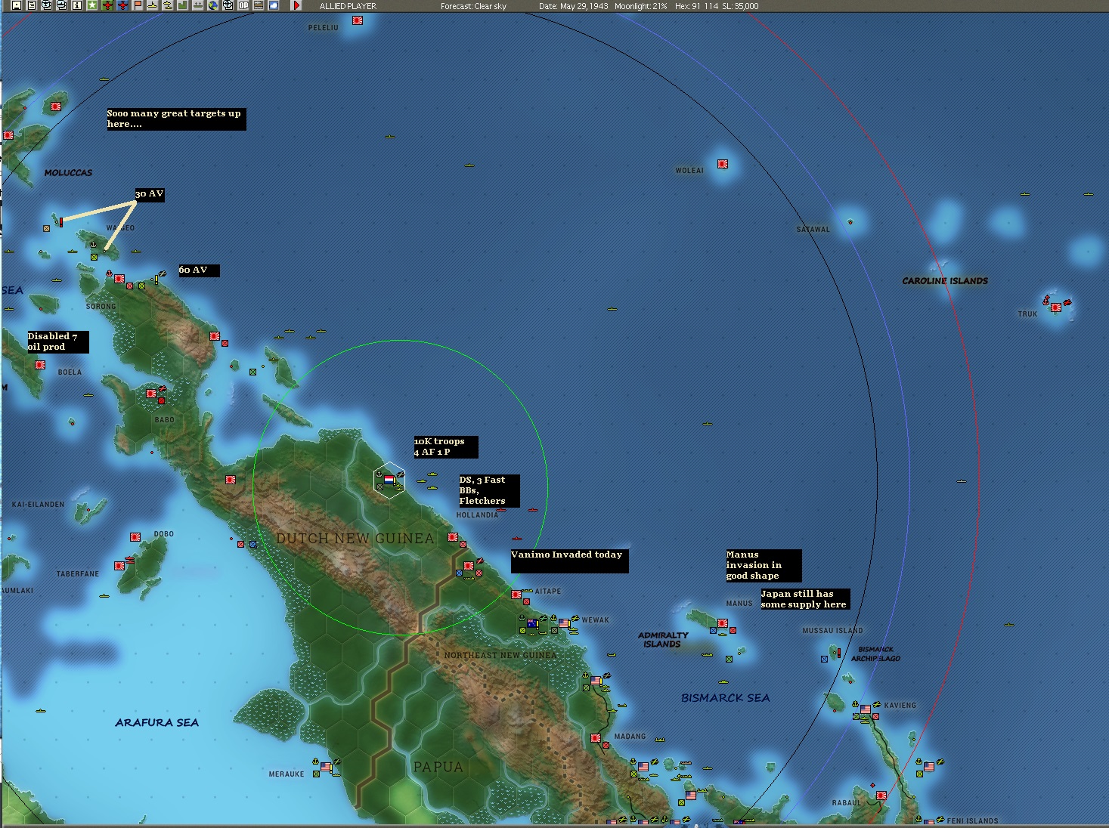Click the green star icon in toolbar

coord(91,5)
